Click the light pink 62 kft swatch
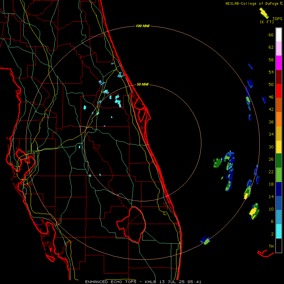The width and height of the screenshot is (284, 284). (279, 49)
